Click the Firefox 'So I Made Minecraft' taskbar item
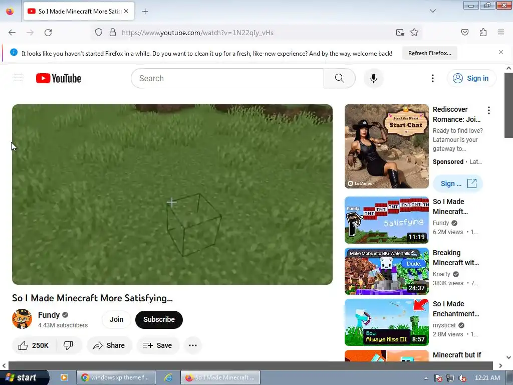This screenshot has height=385, width=513. tap(220, 377)
